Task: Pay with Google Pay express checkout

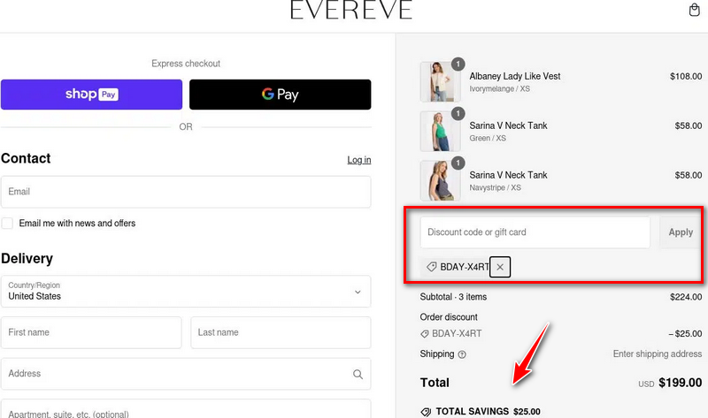Action: (x=280, y=95)
